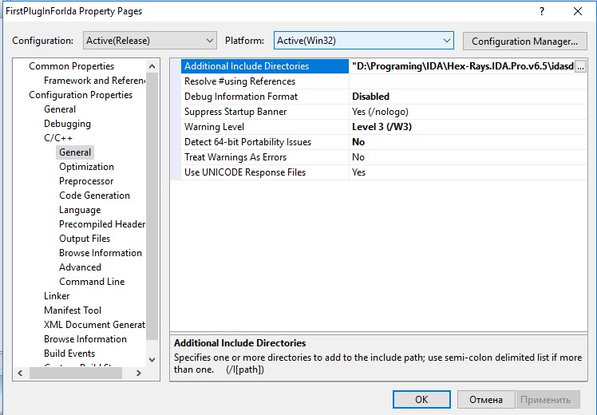Select Detect 64-bit Portability Issues property

point(265,142)
